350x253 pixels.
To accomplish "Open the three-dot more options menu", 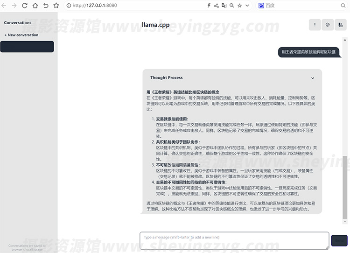I will point(315,25).
